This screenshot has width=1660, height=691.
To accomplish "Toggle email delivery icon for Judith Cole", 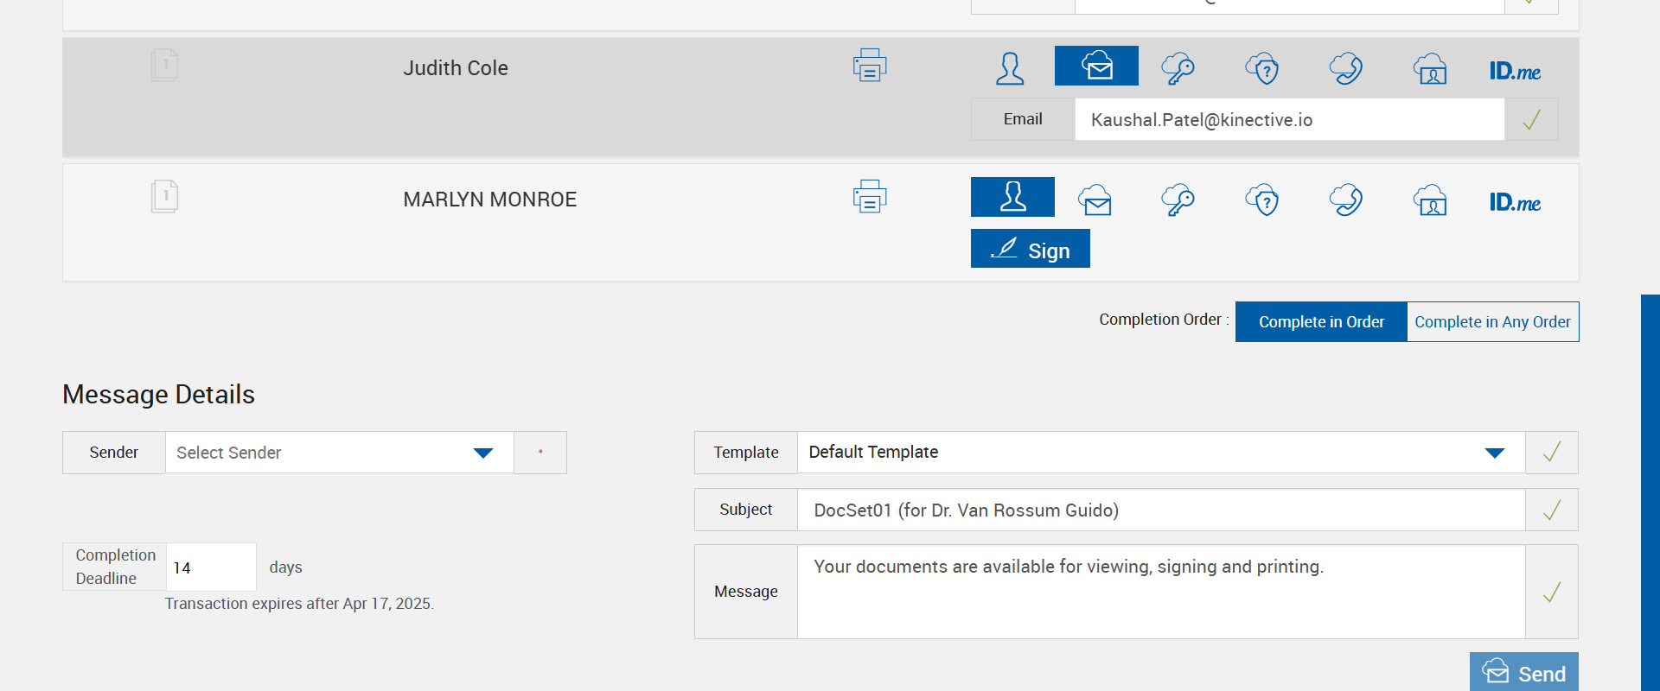I will coord(1096,66).
